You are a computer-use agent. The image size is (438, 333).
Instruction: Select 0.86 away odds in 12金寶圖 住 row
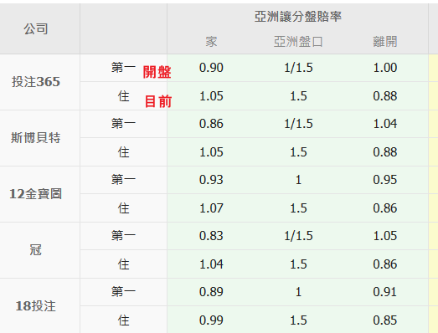(x=385, y=208)
